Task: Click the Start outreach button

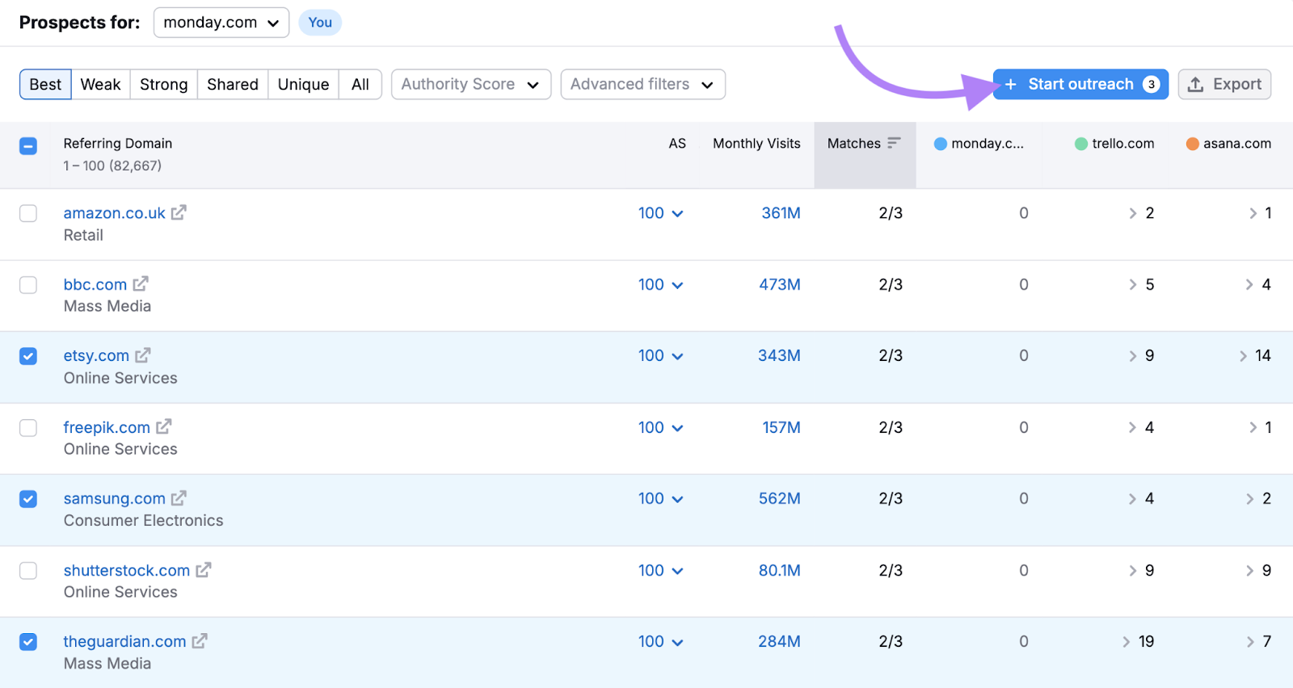Action: click(1080, 84)
